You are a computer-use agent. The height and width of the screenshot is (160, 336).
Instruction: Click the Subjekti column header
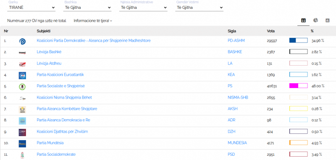pyautogui.click(x=44, y=31)
